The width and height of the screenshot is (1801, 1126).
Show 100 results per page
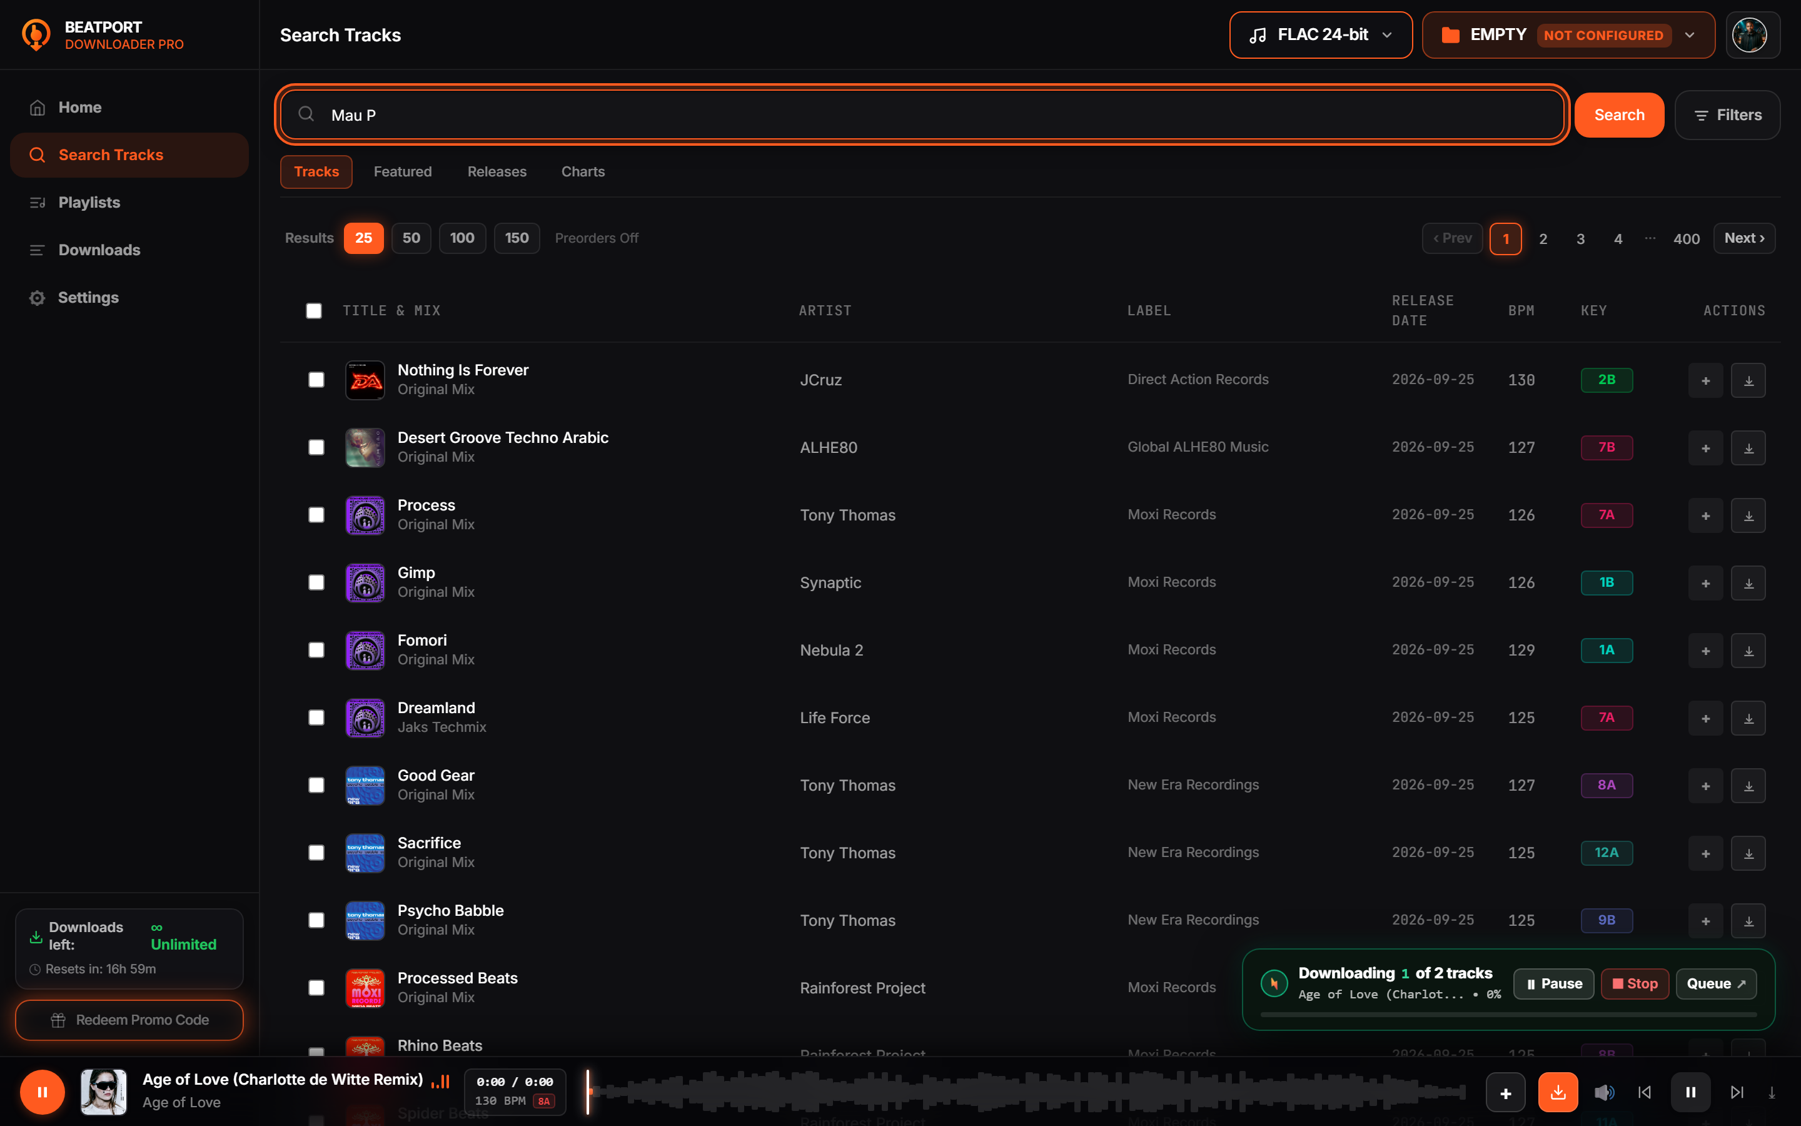(x=462, y=238)
